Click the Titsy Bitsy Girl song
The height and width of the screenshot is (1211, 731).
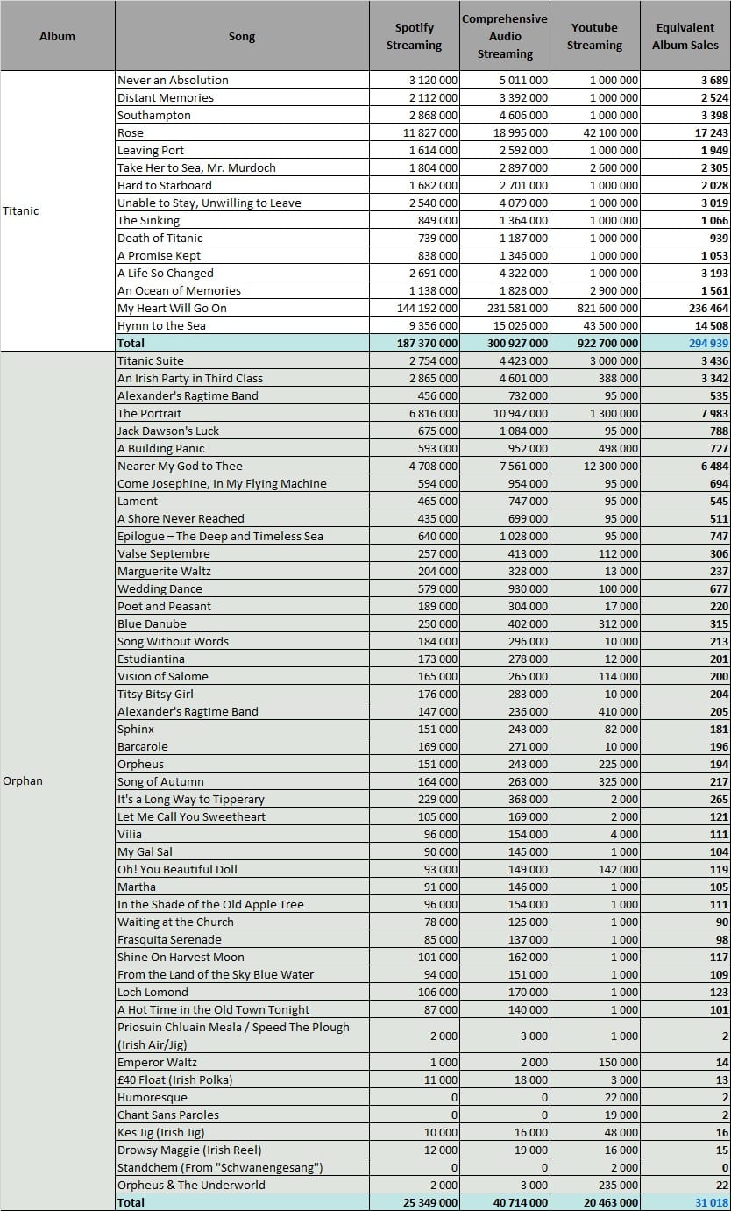point(155,694)
